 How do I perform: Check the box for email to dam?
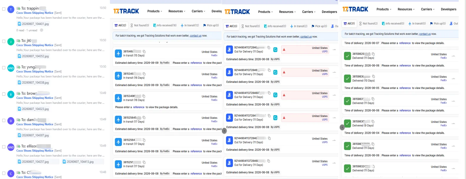pyautogui.click(x=4, y=121)
